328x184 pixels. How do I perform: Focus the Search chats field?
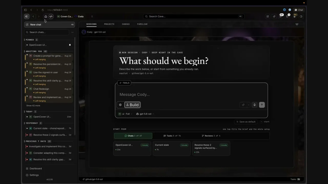click(x=47, y=32)
